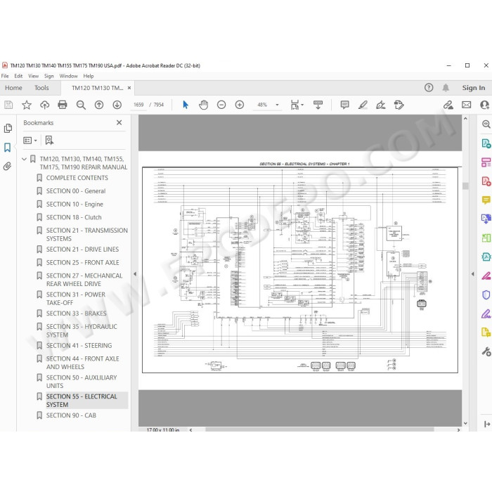
Task: Open the Highlight text pen tool
Action: [x=363, y=105]
